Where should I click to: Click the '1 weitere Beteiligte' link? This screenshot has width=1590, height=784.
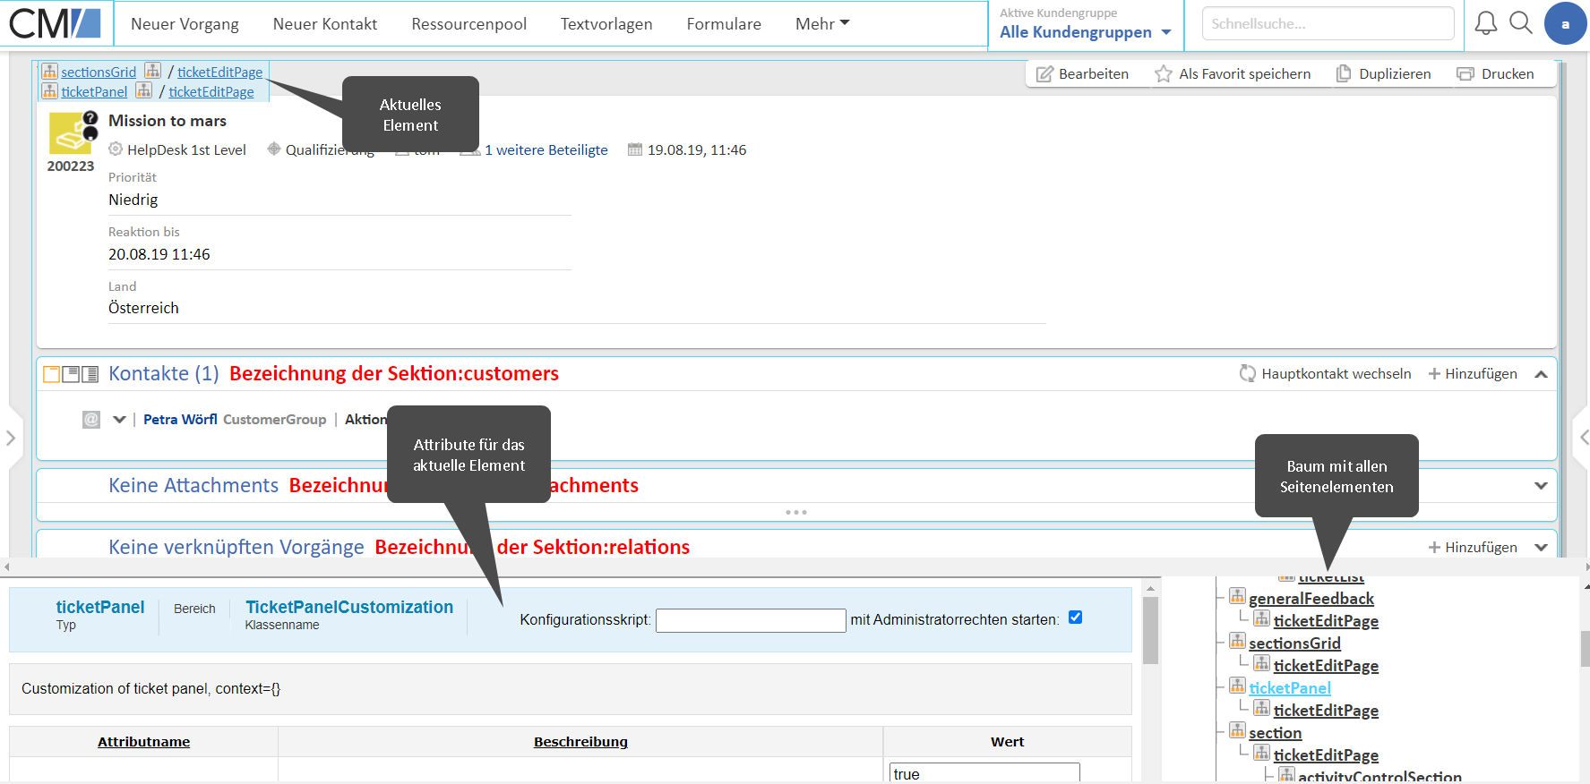(x=546, y=150)
